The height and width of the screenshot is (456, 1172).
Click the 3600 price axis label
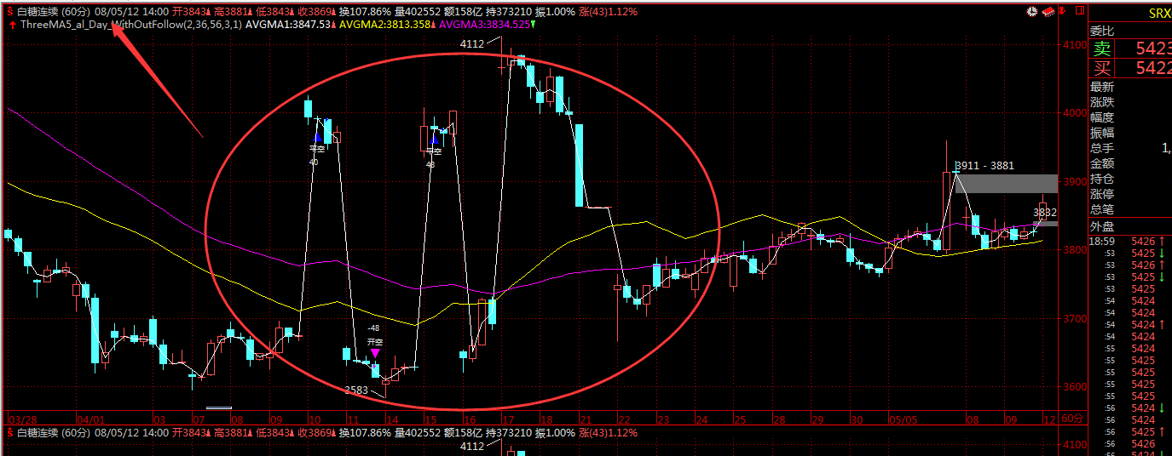point(1073,387)
